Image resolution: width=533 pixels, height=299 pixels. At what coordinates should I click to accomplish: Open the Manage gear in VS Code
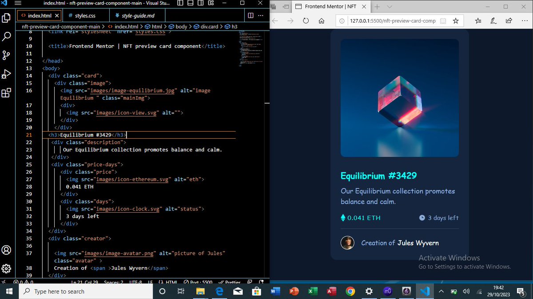coord(6,268)
